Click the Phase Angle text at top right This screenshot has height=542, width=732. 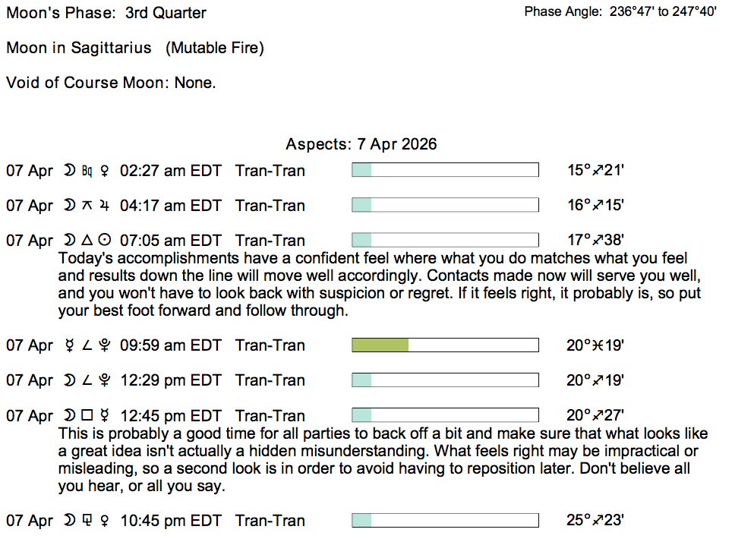point(620,13)
